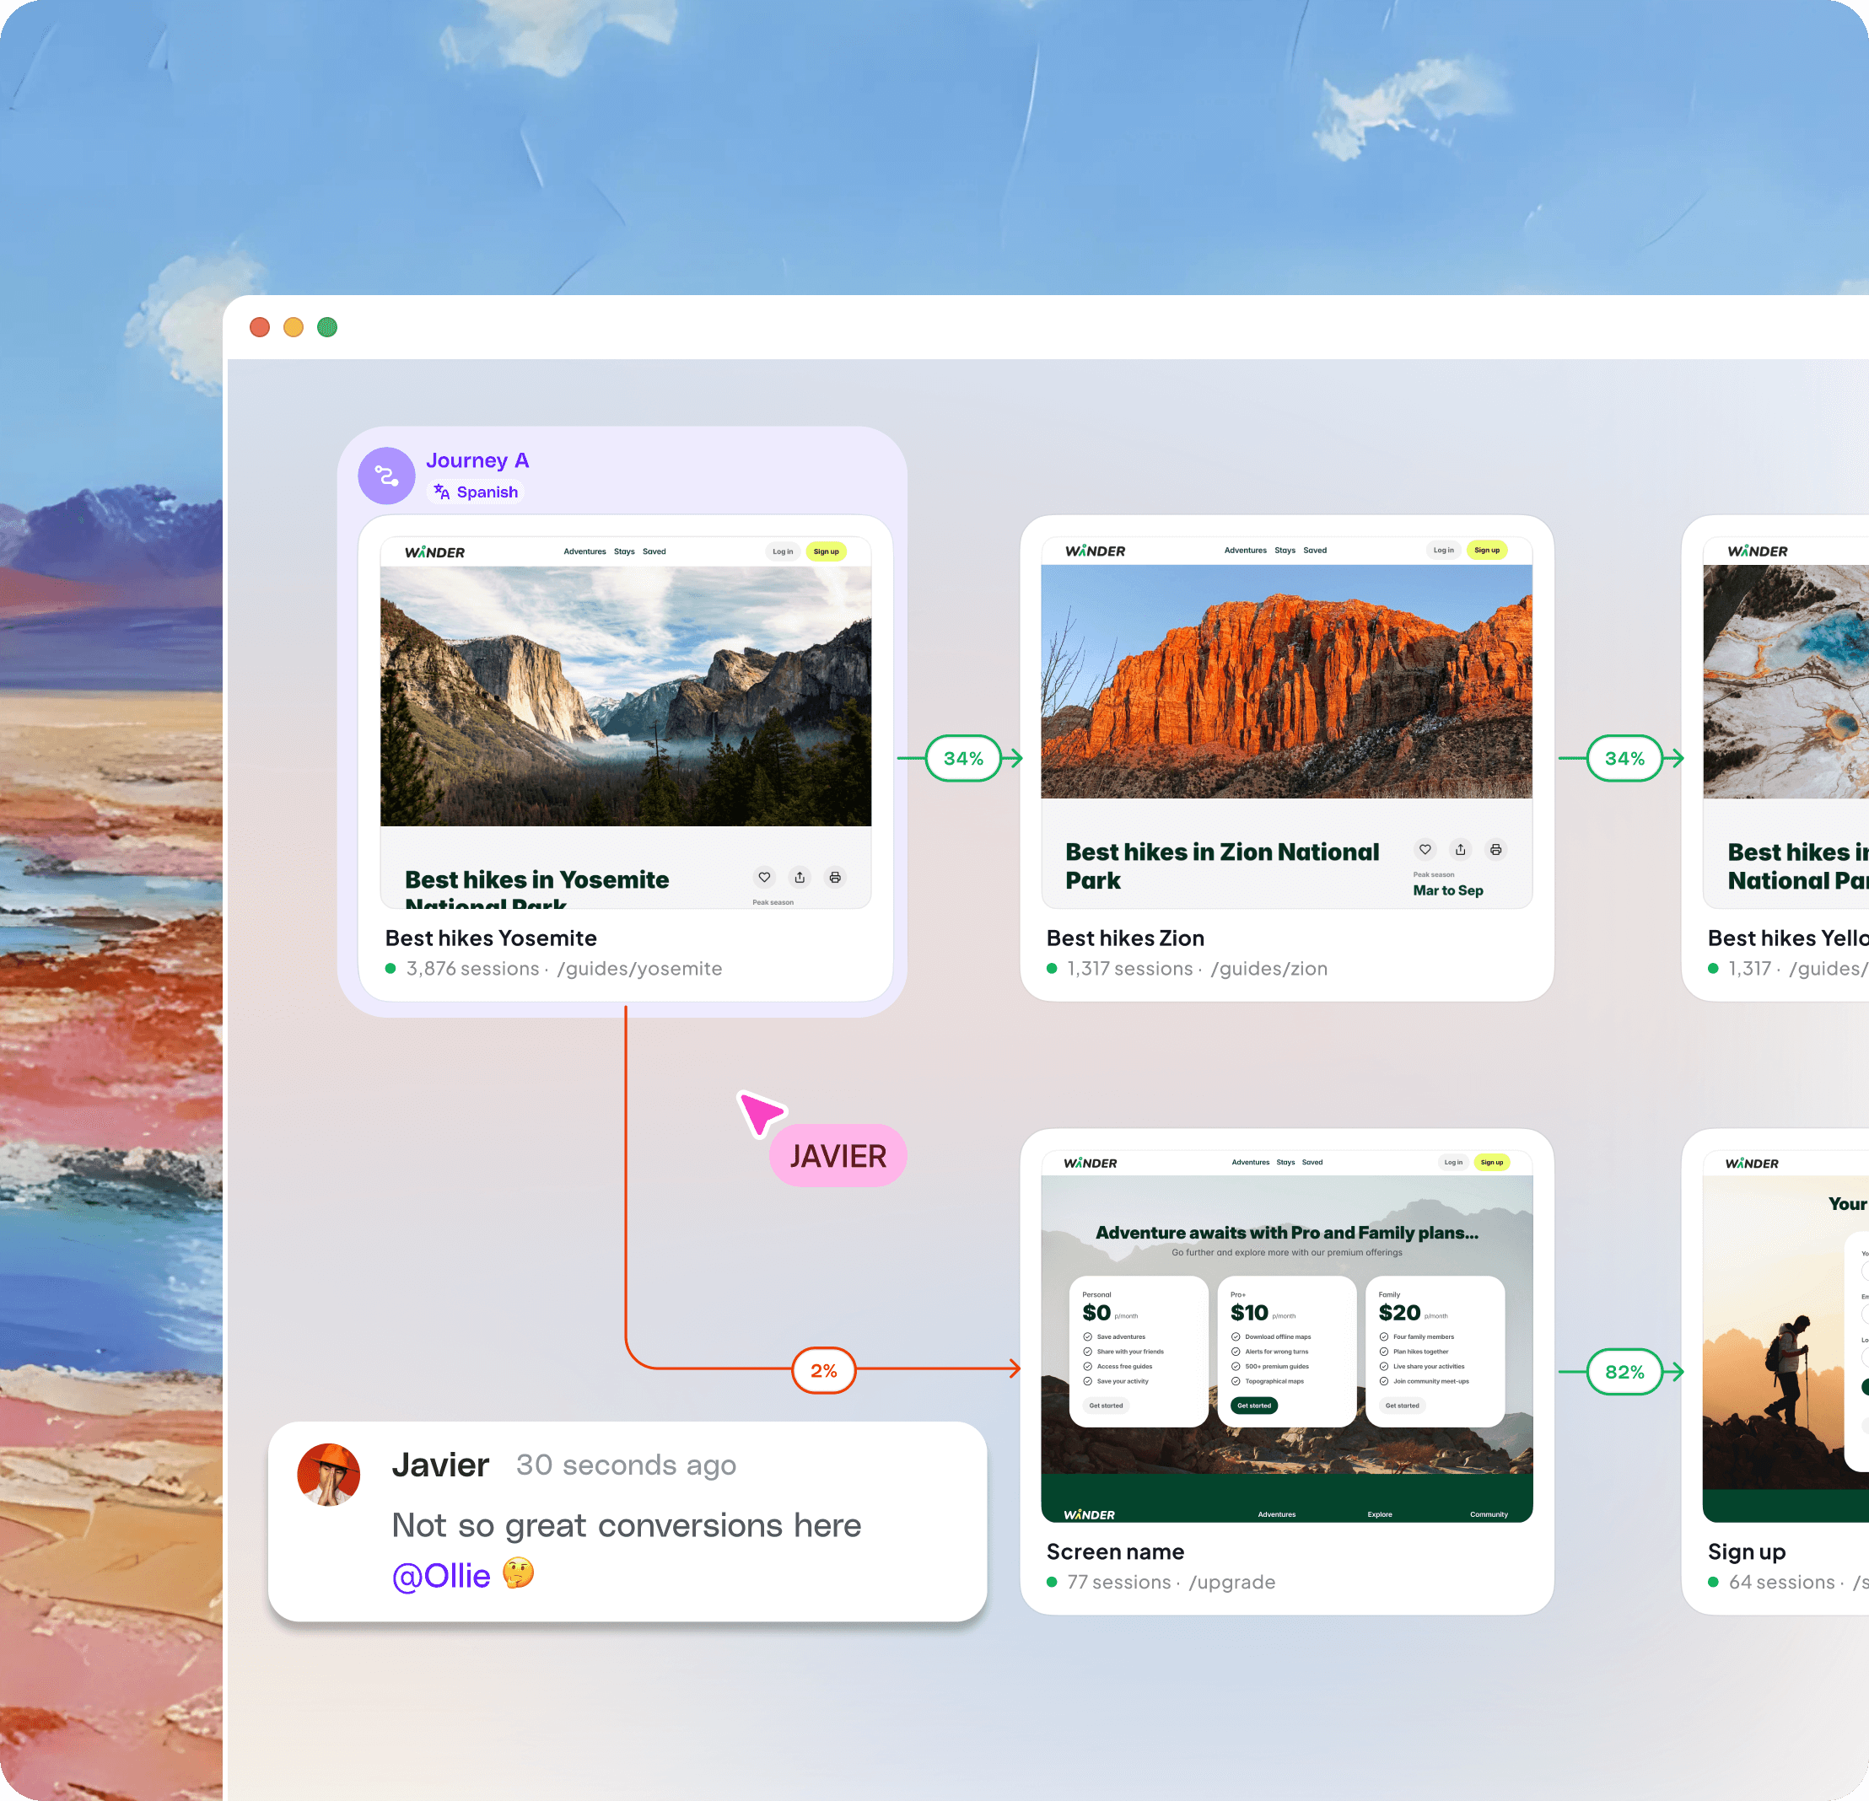The width and height of the screenshot is (1869, 1801).
Task: Select the Spanish language tag
Action: (476, 492)
